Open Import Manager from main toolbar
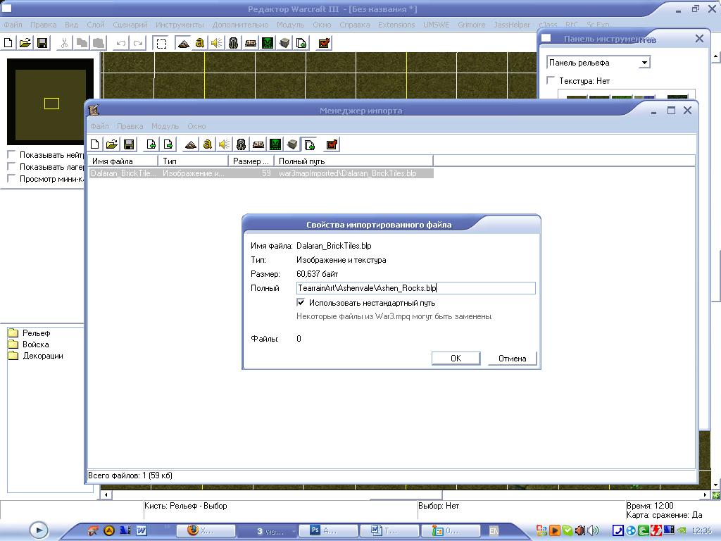Screen dimensions: 721x541 tap(301, 44)
